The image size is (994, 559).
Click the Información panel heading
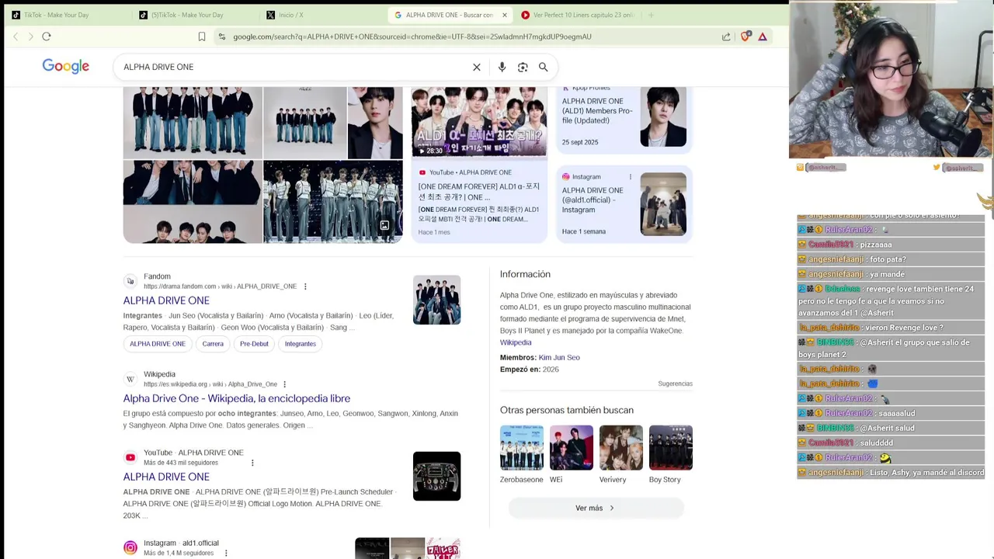[525, 274]
